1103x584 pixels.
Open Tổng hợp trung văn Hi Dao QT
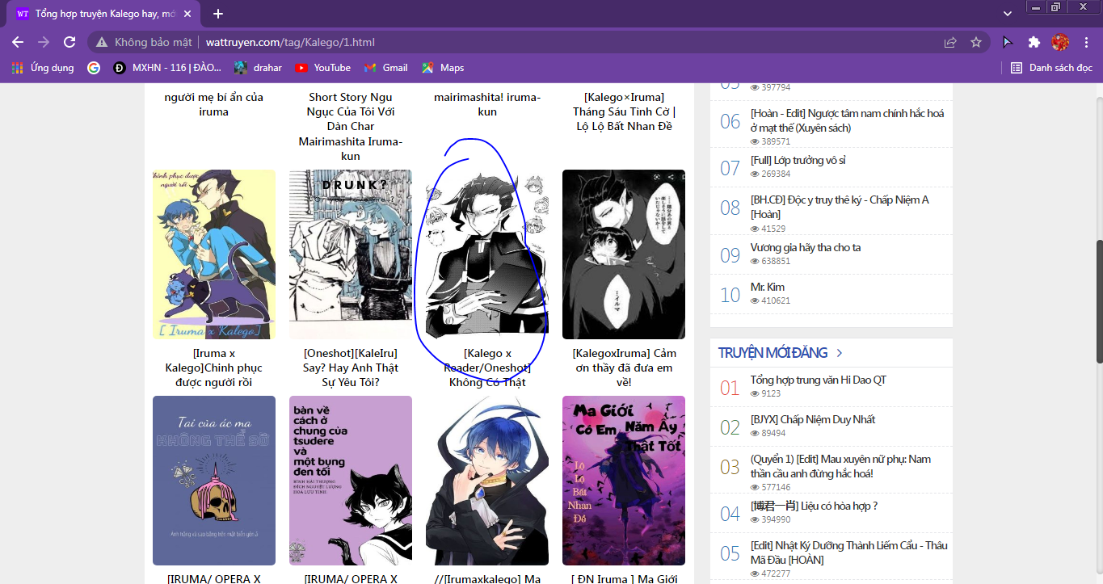tap(818, 380)
